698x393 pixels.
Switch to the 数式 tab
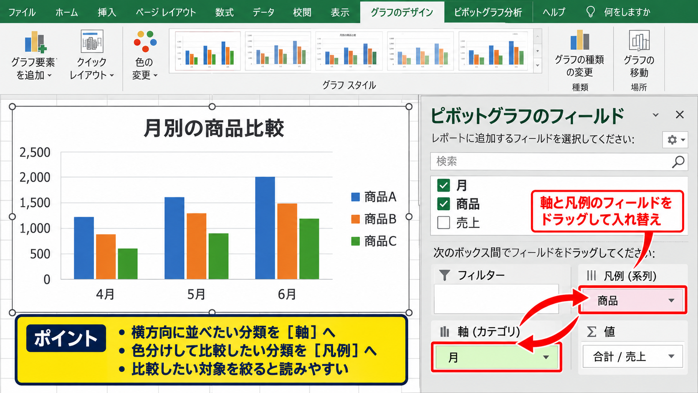(224, 12)
